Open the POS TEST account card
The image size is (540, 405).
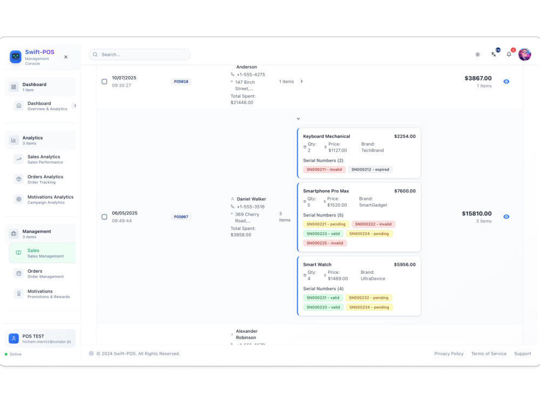tap(40, 339)
